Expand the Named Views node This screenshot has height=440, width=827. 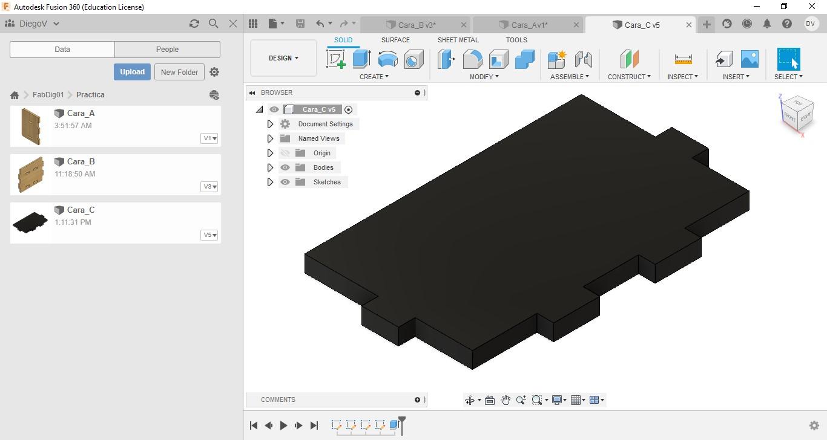click(x=271, y=138)
